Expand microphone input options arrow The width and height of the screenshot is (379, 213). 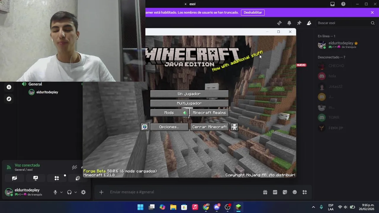pos(61,192)
